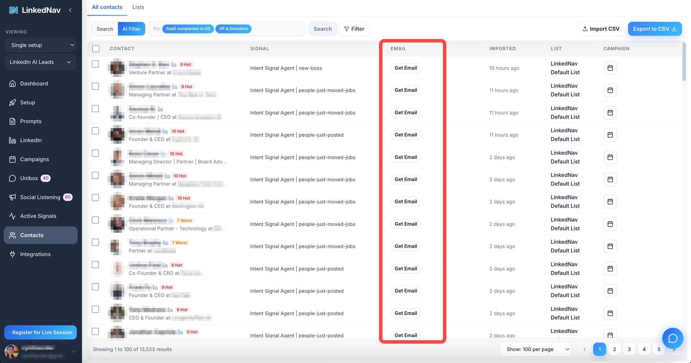Screen dimensions: 691x363
Task: Click the user profile avatar
Action: pos(11,351)
